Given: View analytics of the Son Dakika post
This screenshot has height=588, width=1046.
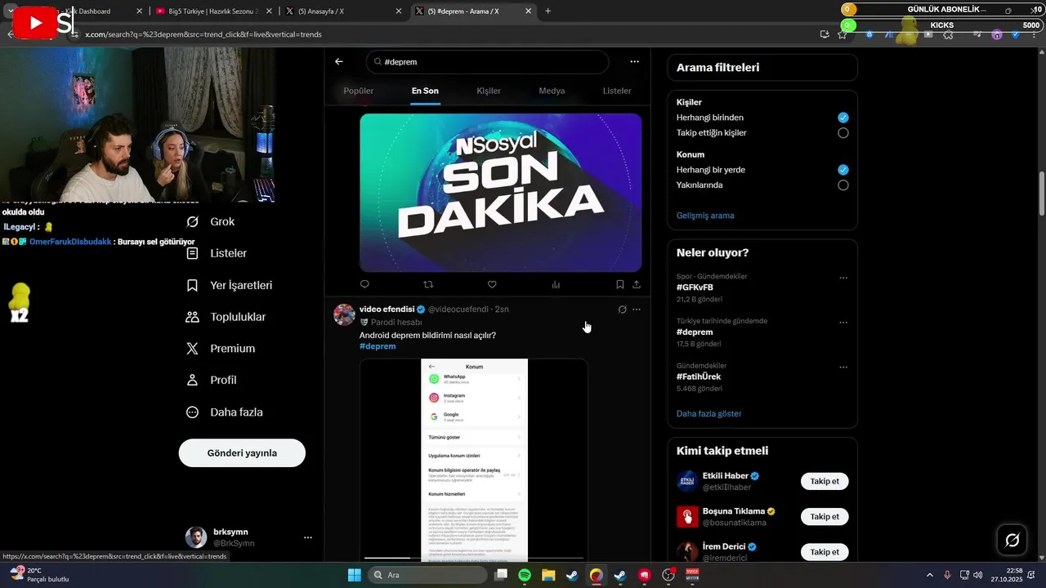Looking at the screenshot, I should pos(556,284).
